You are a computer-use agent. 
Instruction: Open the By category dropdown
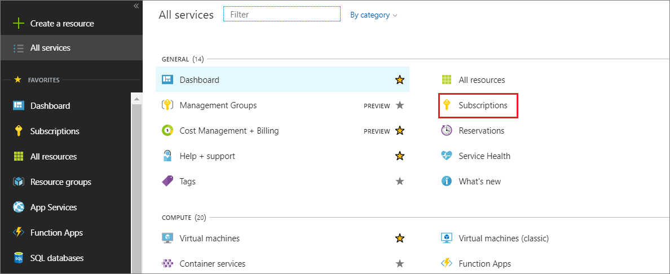pyautogui.click(x=373, y=15)
